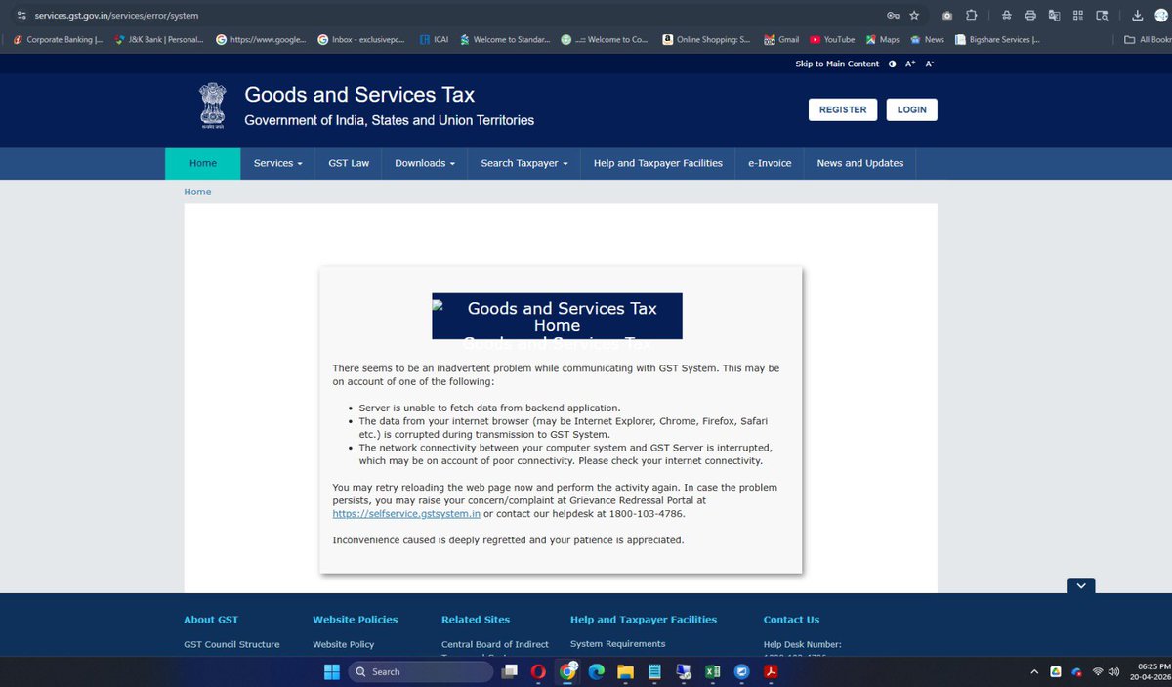Viewport: 1172px width, 687px height.
Task: Expand the Services dropdown menu
Action: (277, 163)
